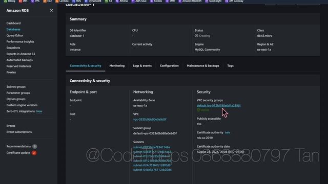Switch to Logs & events tab
328x184 pixels.
click(x=142, y=66)
